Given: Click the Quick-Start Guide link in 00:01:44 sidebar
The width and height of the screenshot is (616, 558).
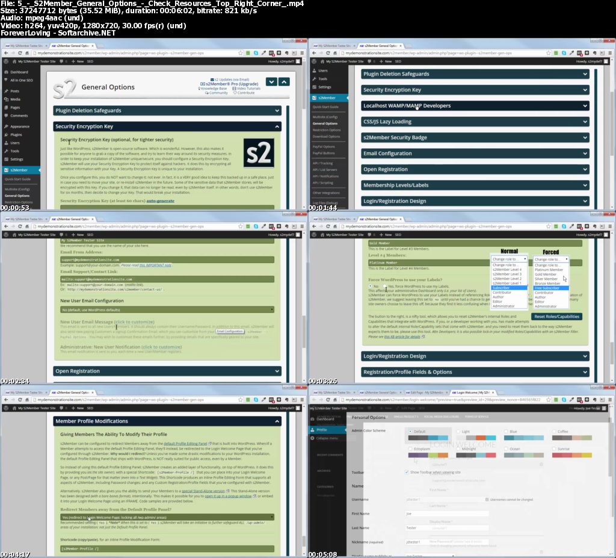Looking at the screenshot, I should coord(325,107).
